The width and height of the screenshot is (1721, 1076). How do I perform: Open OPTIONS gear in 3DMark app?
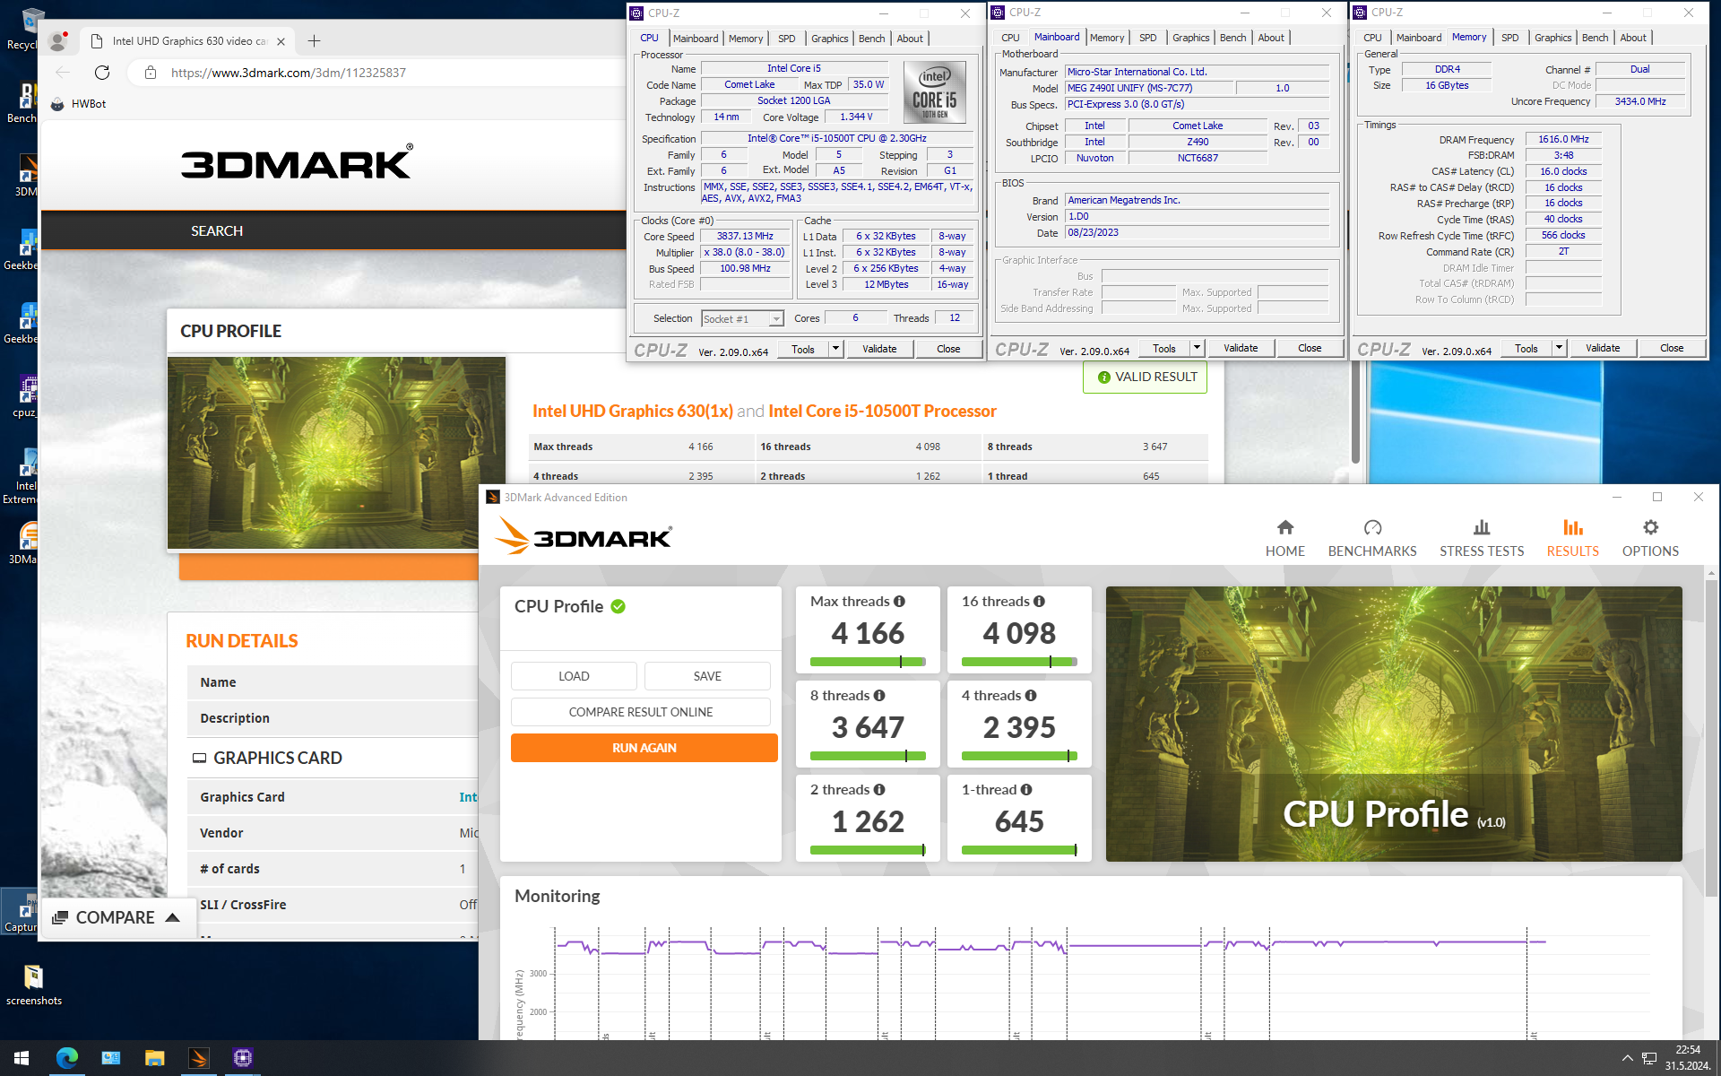pos(1650,538)
